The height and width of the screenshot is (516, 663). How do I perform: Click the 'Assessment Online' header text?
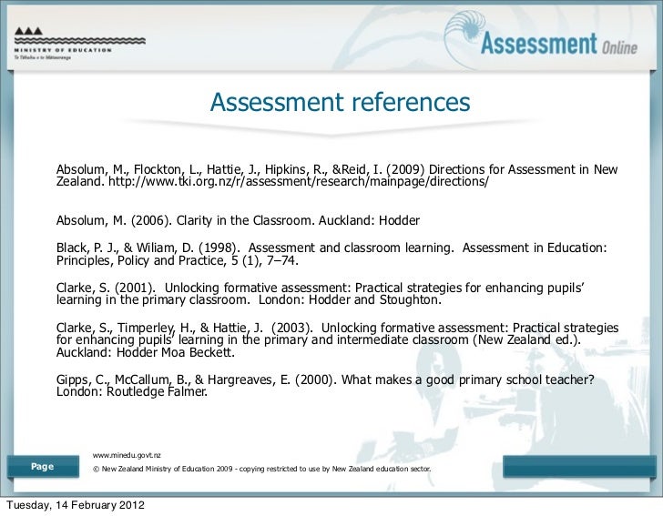tap(558, 45)
